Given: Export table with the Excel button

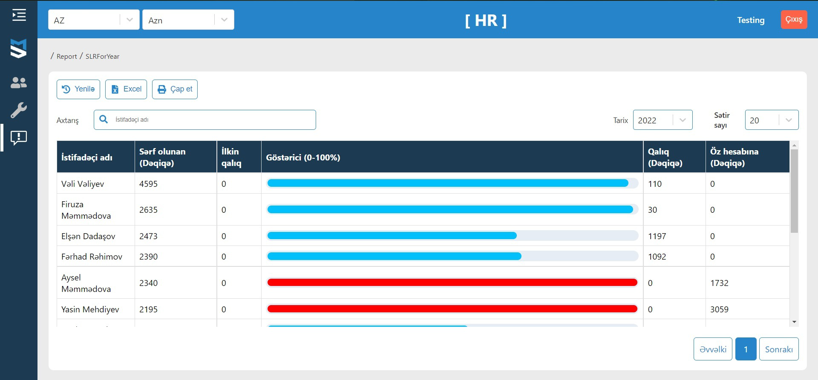Looking at the screenshot, I should tap(126, 89).
